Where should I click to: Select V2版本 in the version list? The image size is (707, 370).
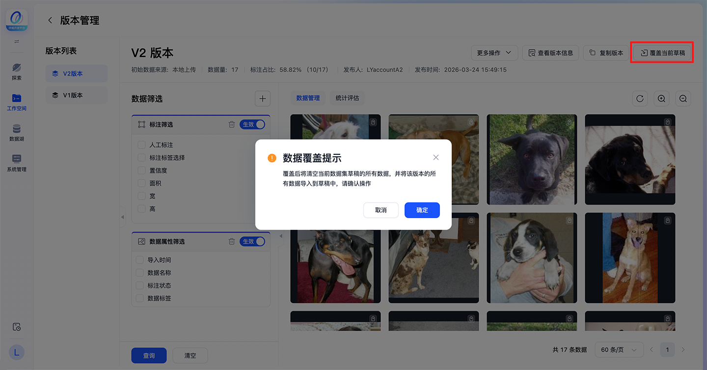click(77, 74)
